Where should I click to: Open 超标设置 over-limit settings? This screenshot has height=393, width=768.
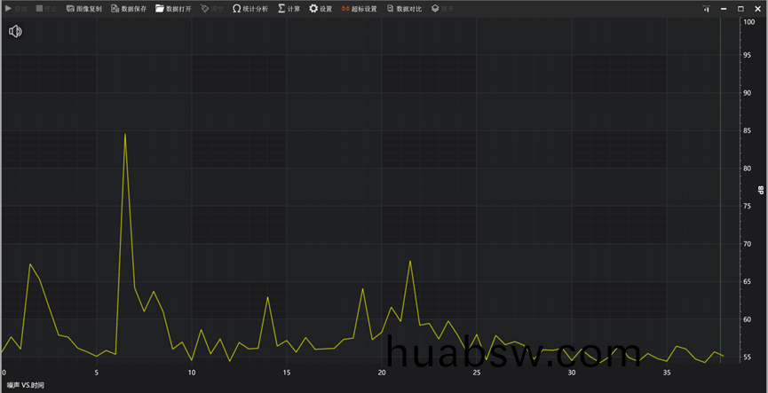pyautogui.click(x=359, y=8)
